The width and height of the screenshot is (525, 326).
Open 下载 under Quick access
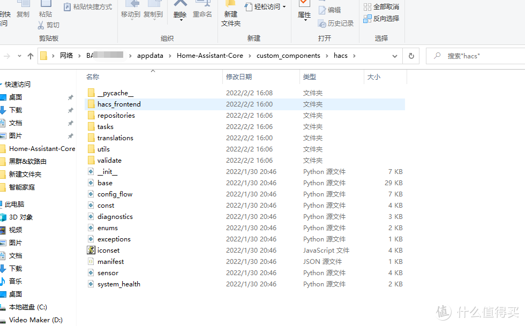pos(16,110)
